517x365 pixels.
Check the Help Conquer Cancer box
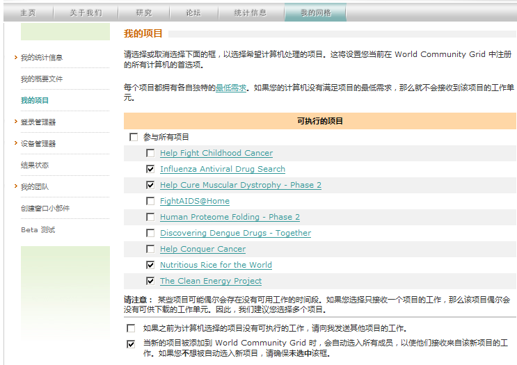coord(150,249)
